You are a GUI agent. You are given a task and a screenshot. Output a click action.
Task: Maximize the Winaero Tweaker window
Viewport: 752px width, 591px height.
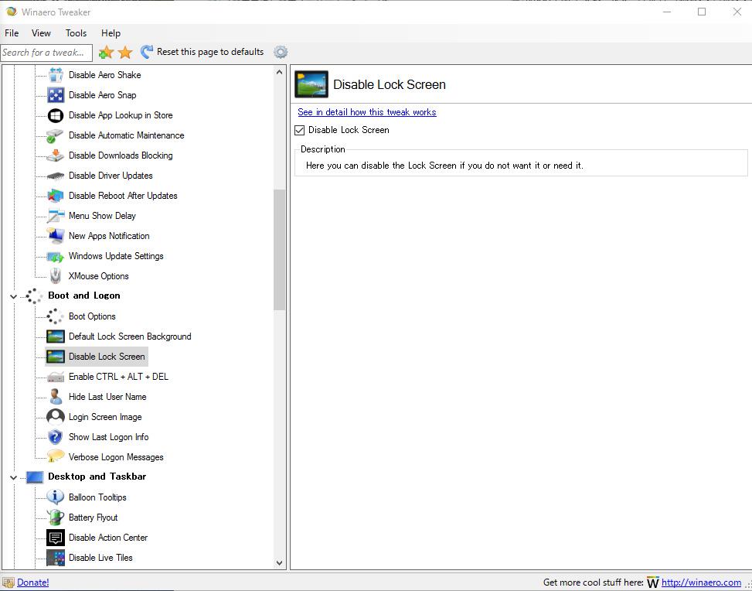702,12
